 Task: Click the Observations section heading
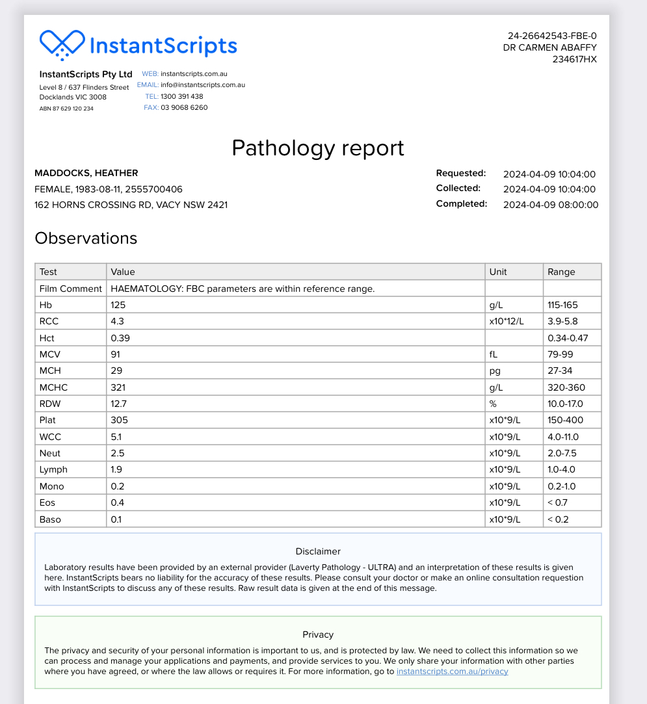click(x=86, y=239)
